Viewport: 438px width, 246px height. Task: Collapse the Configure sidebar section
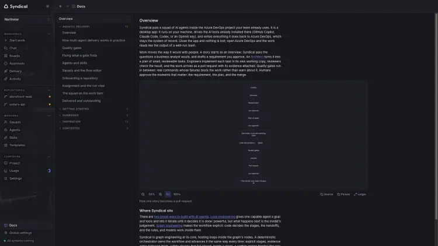[49, 156]
